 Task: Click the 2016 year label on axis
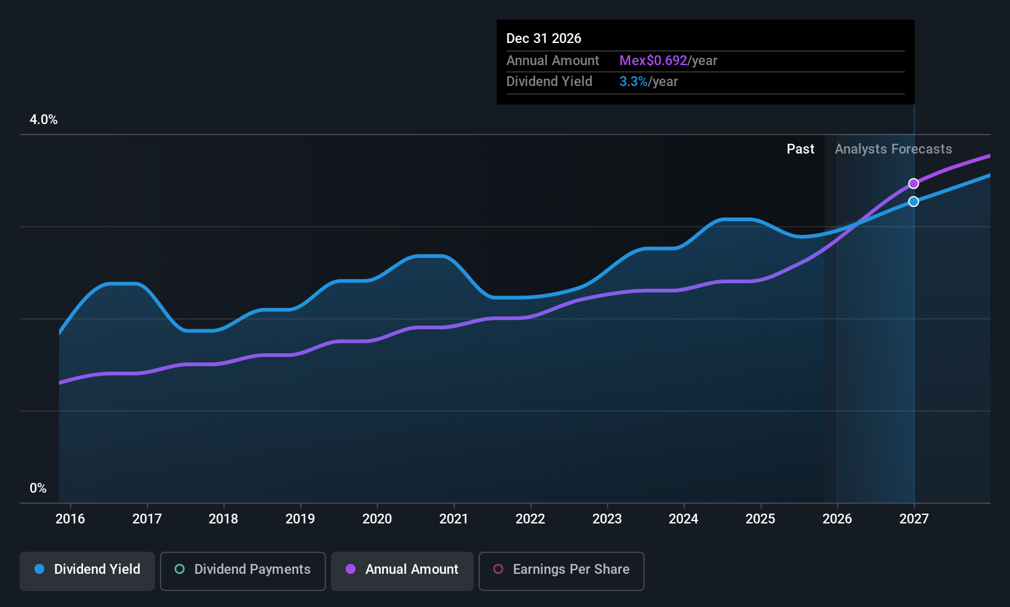point(70,519)
